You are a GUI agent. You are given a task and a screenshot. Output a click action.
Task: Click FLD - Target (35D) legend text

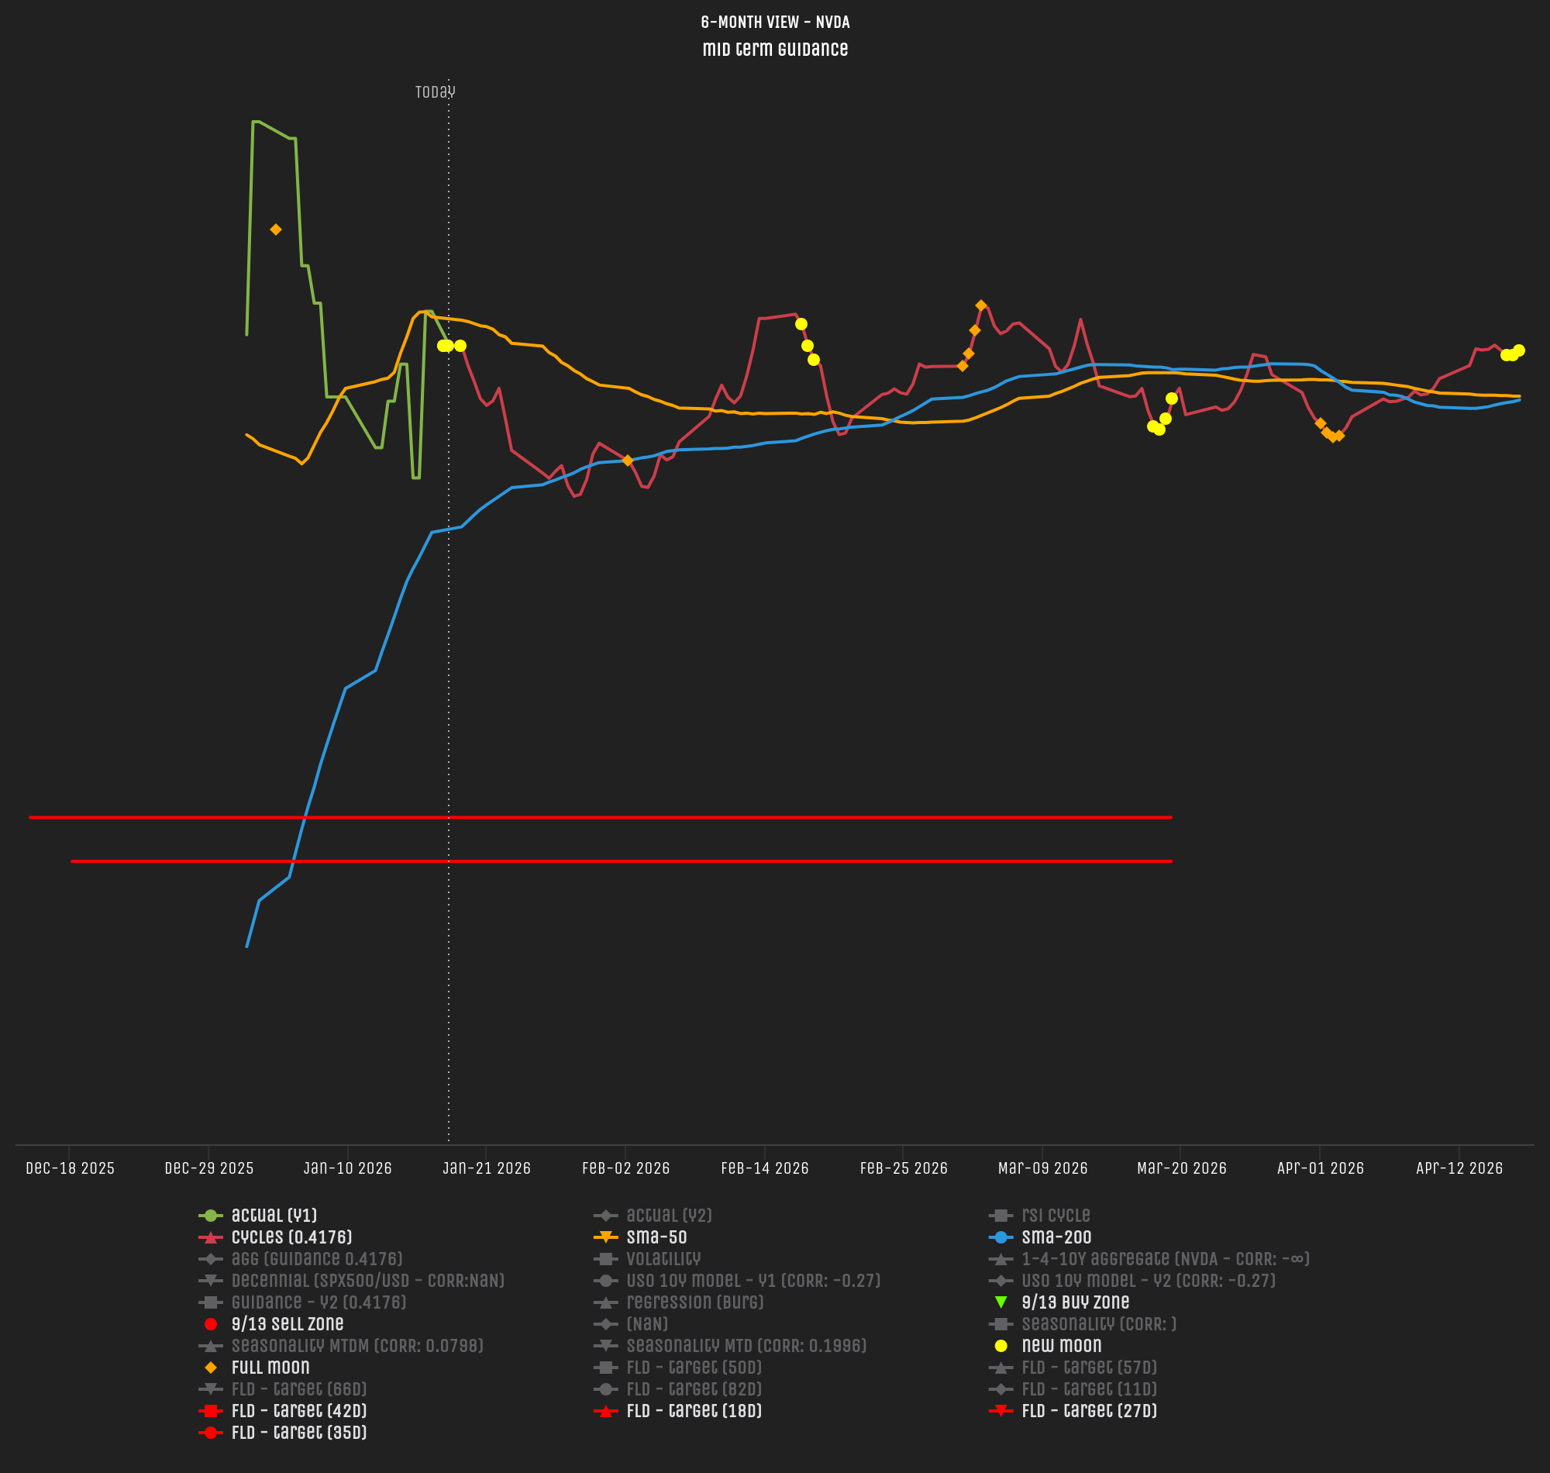(298, 1433)
